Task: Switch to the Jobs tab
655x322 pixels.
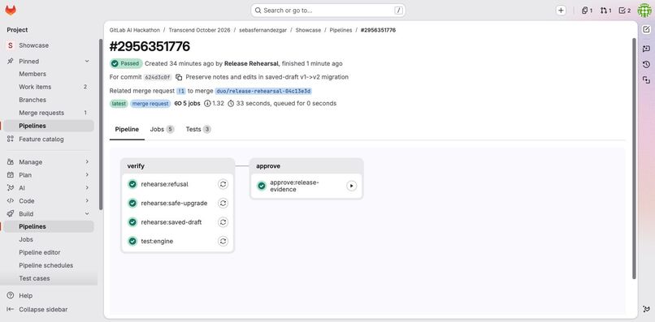Action: click(162, 129)
